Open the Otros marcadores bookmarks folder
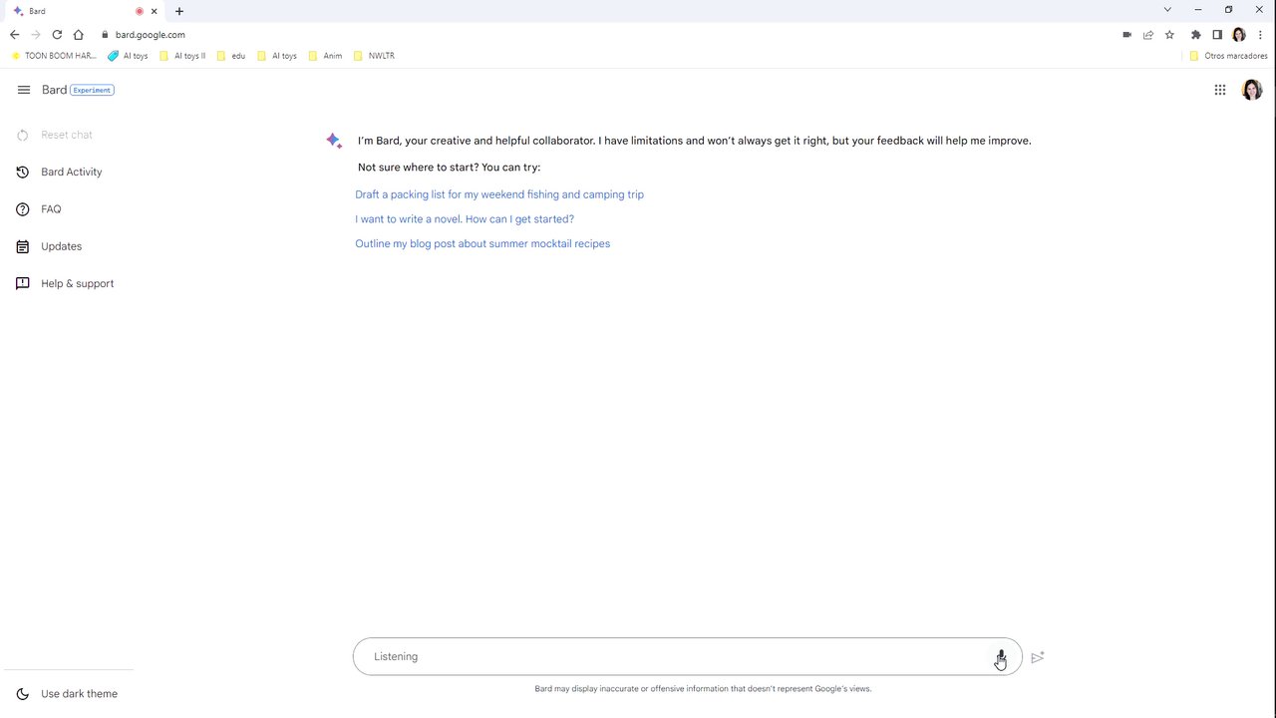This screenshot has width=1276, height=718. [1228, 56]
